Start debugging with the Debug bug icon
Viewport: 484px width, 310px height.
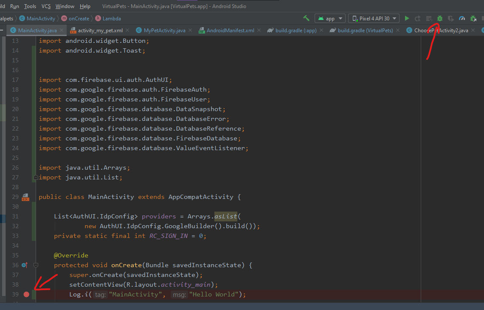point(440,19)
